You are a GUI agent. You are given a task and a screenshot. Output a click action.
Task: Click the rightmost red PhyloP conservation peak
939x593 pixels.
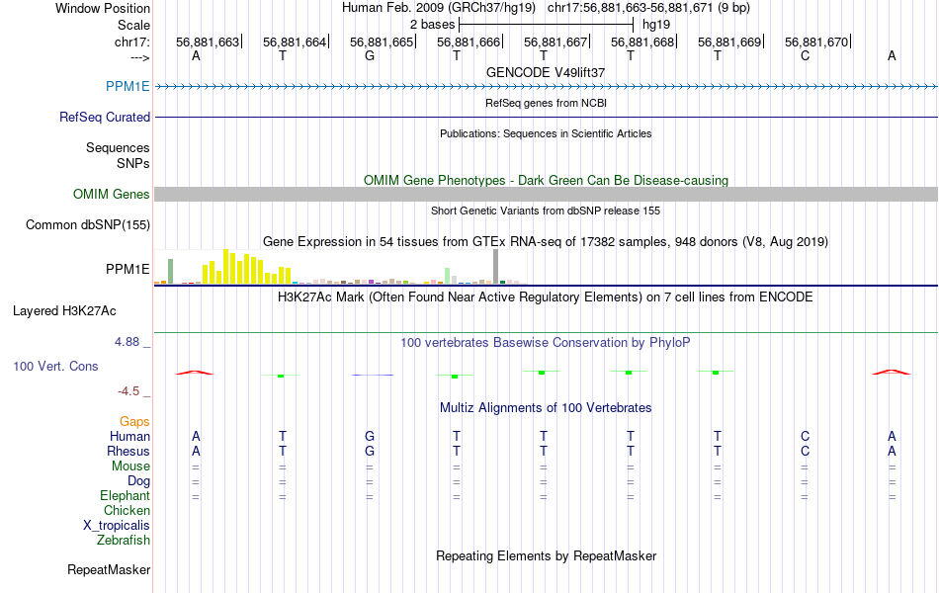pyautogui.click(x=892, y=372)
